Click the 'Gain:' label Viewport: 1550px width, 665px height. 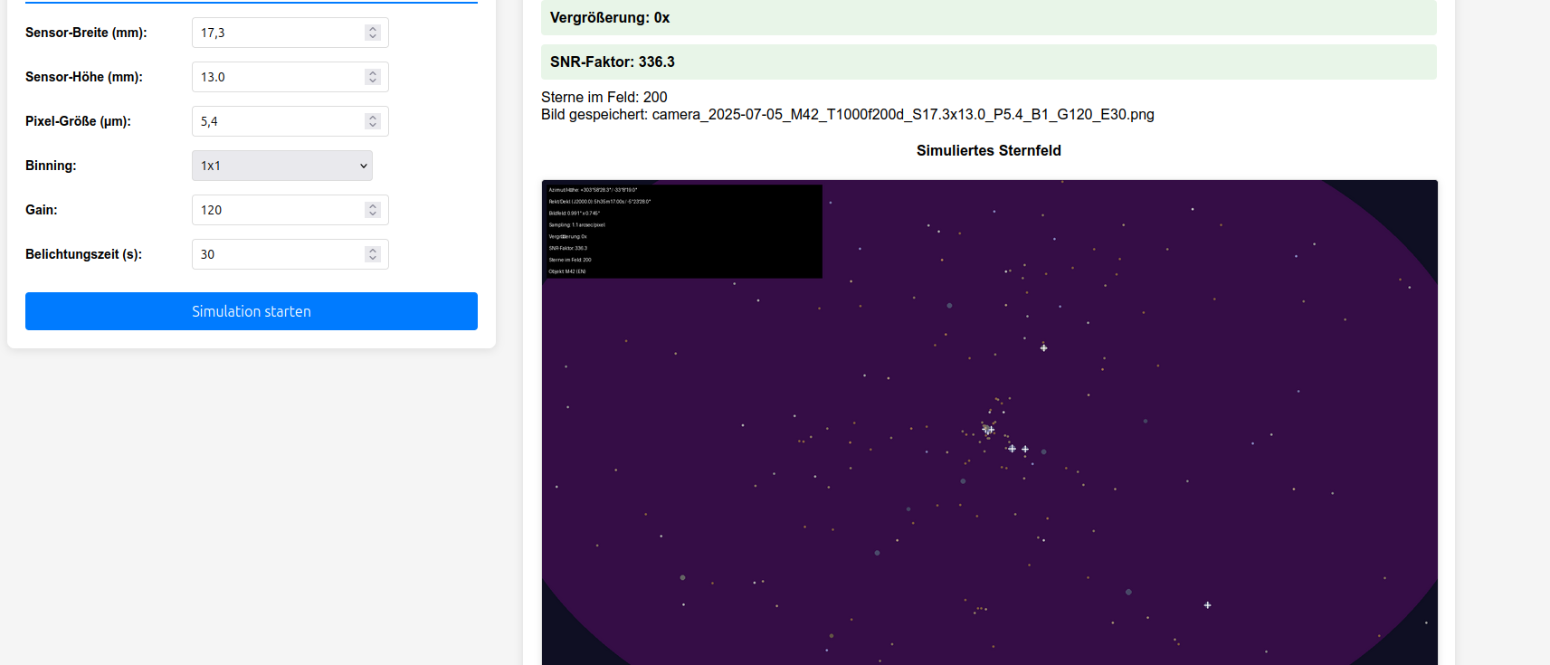click(x=42, y=210)
